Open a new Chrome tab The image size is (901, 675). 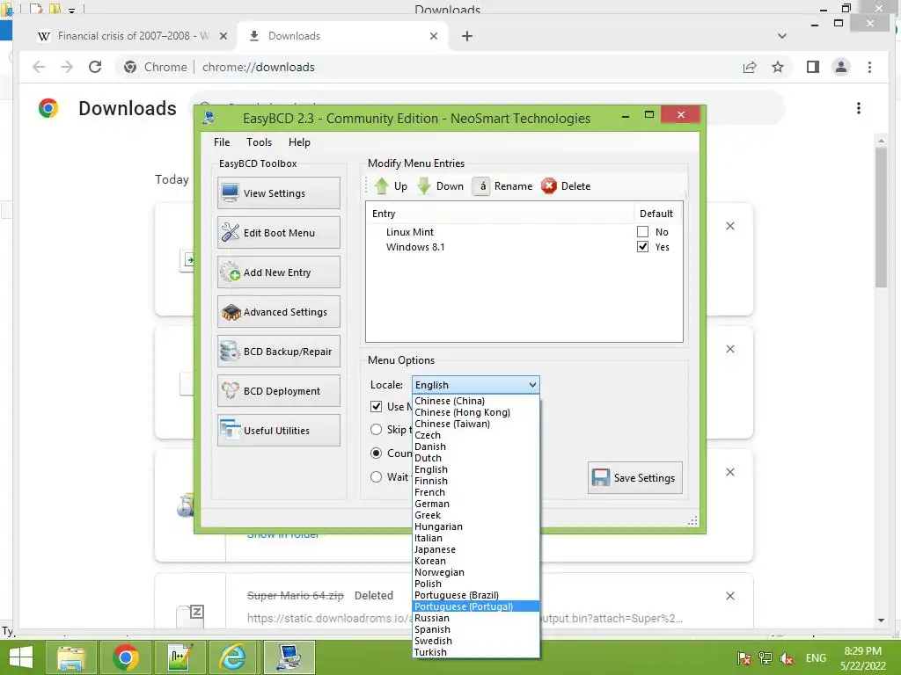467,36
